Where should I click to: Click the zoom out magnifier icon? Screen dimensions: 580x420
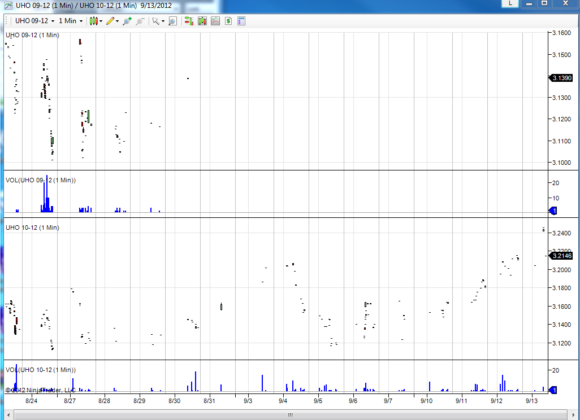(140, 21)
